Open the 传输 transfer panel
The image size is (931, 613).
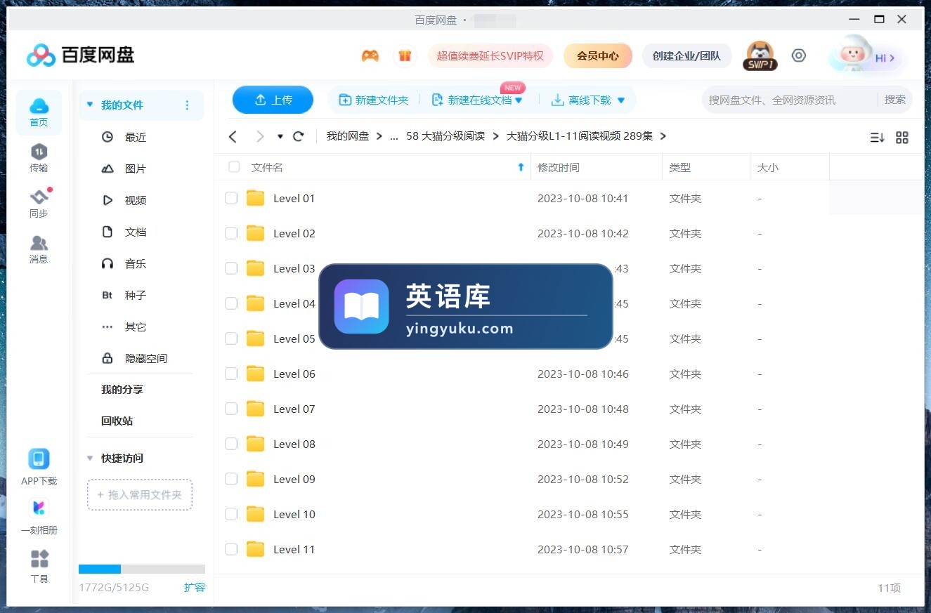click(x=39, y=158)
